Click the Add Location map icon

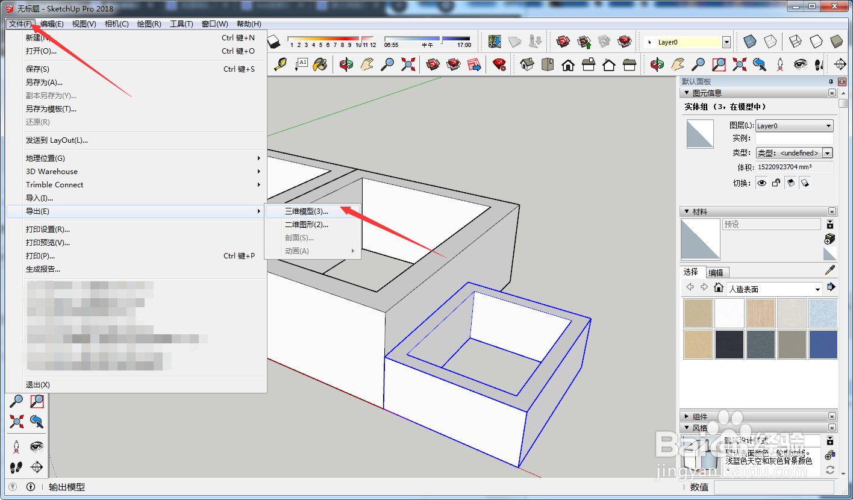tap(495, 42)
